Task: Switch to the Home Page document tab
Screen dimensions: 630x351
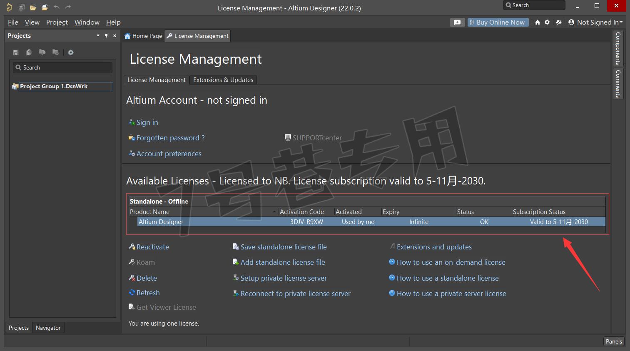Action: (x=143, y=36)
